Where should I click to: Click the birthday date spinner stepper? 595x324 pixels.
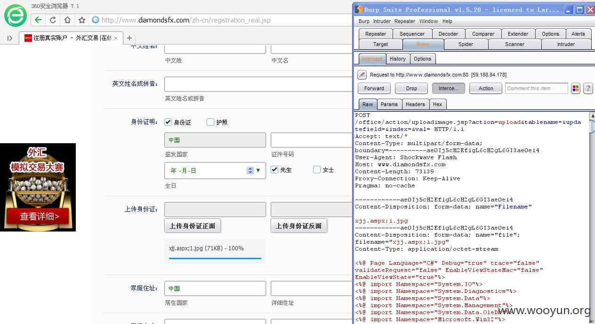(250, 170)
